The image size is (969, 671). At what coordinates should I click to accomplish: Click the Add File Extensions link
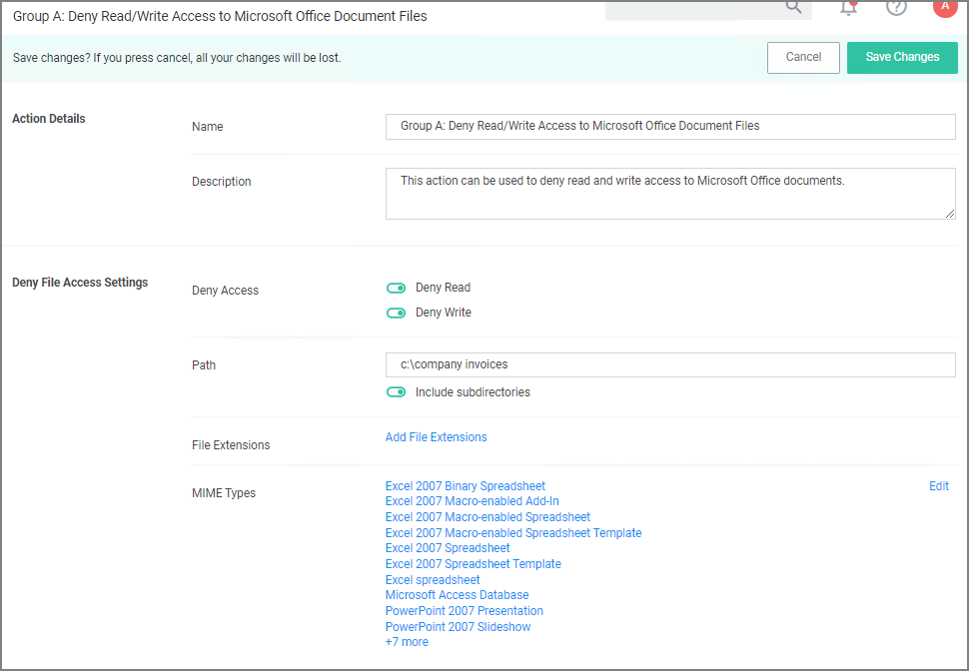tap(437, 437)
